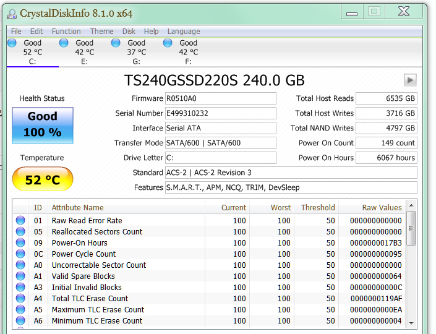Image resolution: width=436 pixels, height=334 pixels.
Task: Click raw value 0000000000EA
Action: [376, 310]
